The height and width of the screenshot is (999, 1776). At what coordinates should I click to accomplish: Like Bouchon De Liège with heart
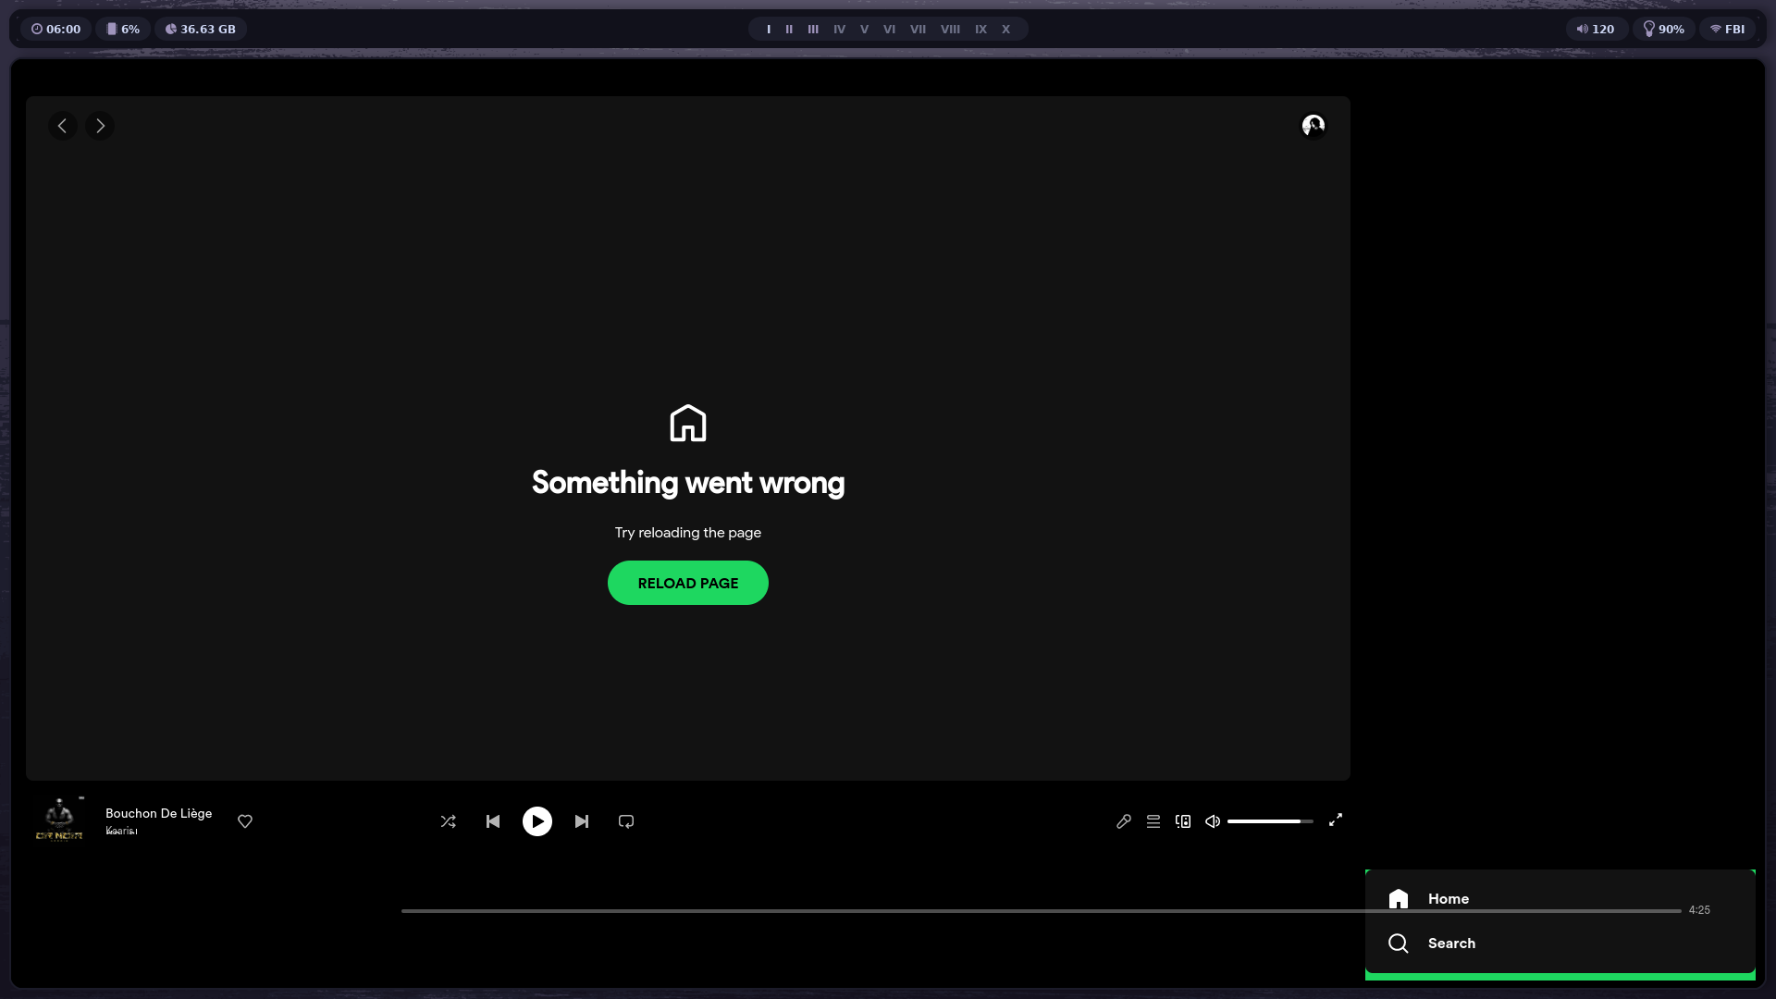point(245,821)
